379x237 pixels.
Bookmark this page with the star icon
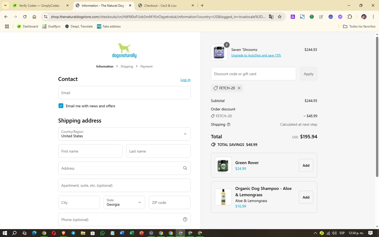(280, 17)
